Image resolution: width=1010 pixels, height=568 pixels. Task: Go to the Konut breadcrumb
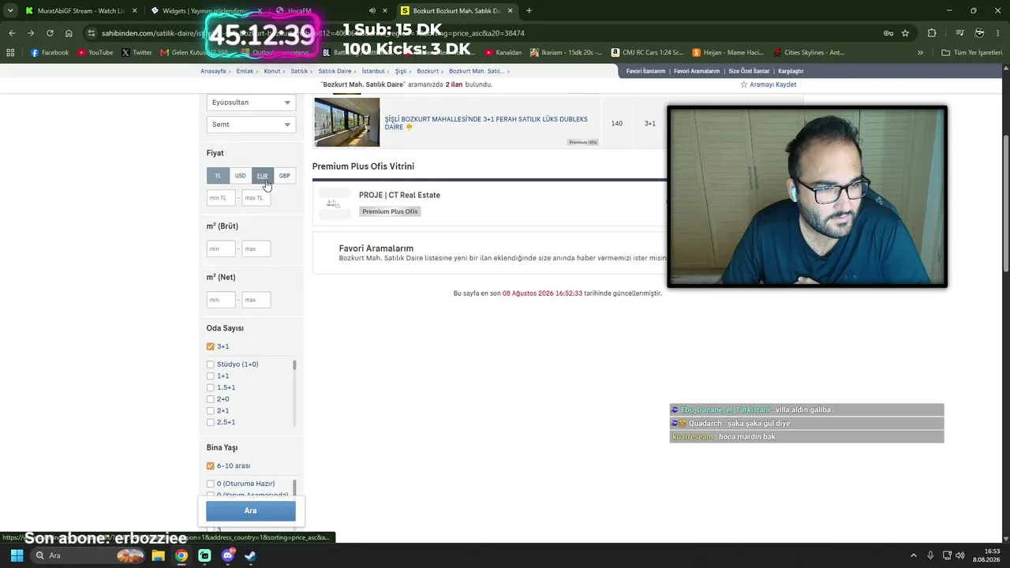pos(272,71)
